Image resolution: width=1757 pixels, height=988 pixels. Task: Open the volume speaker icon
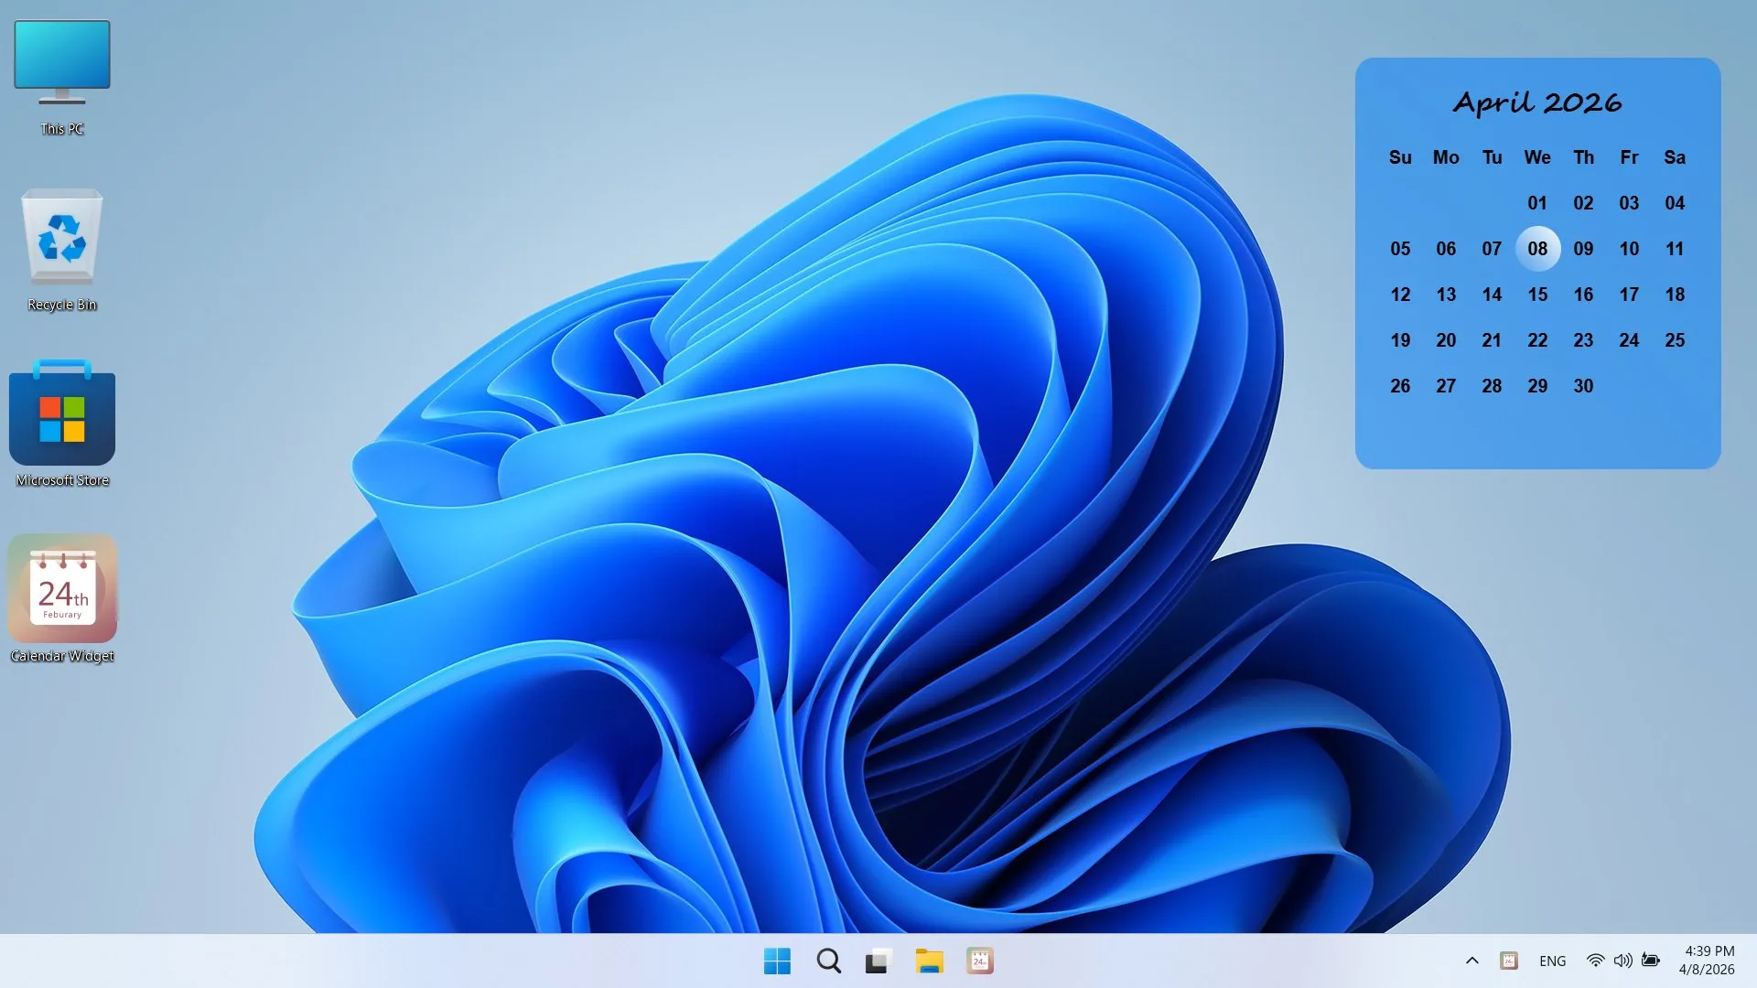coord(1622,961)
